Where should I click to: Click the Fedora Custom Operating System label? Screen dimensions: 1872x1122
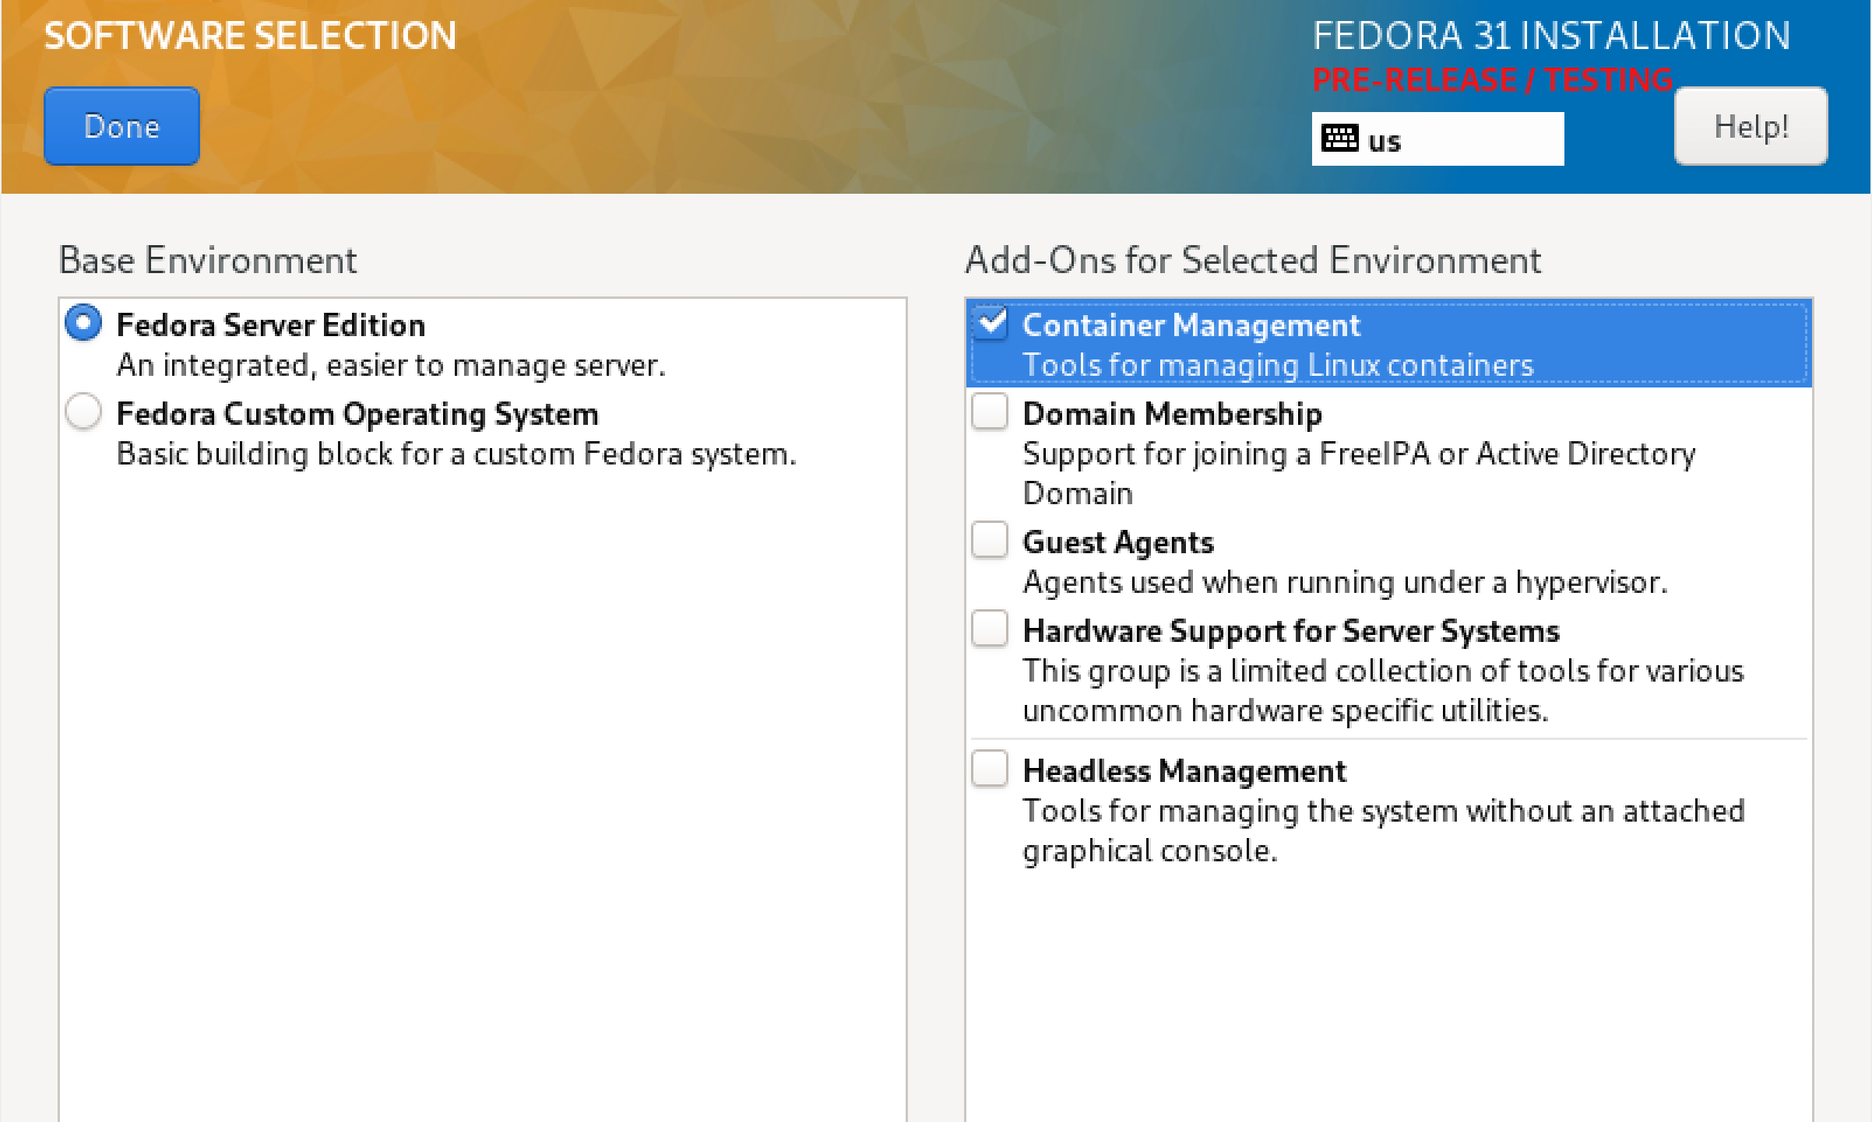tap(357, 414)
